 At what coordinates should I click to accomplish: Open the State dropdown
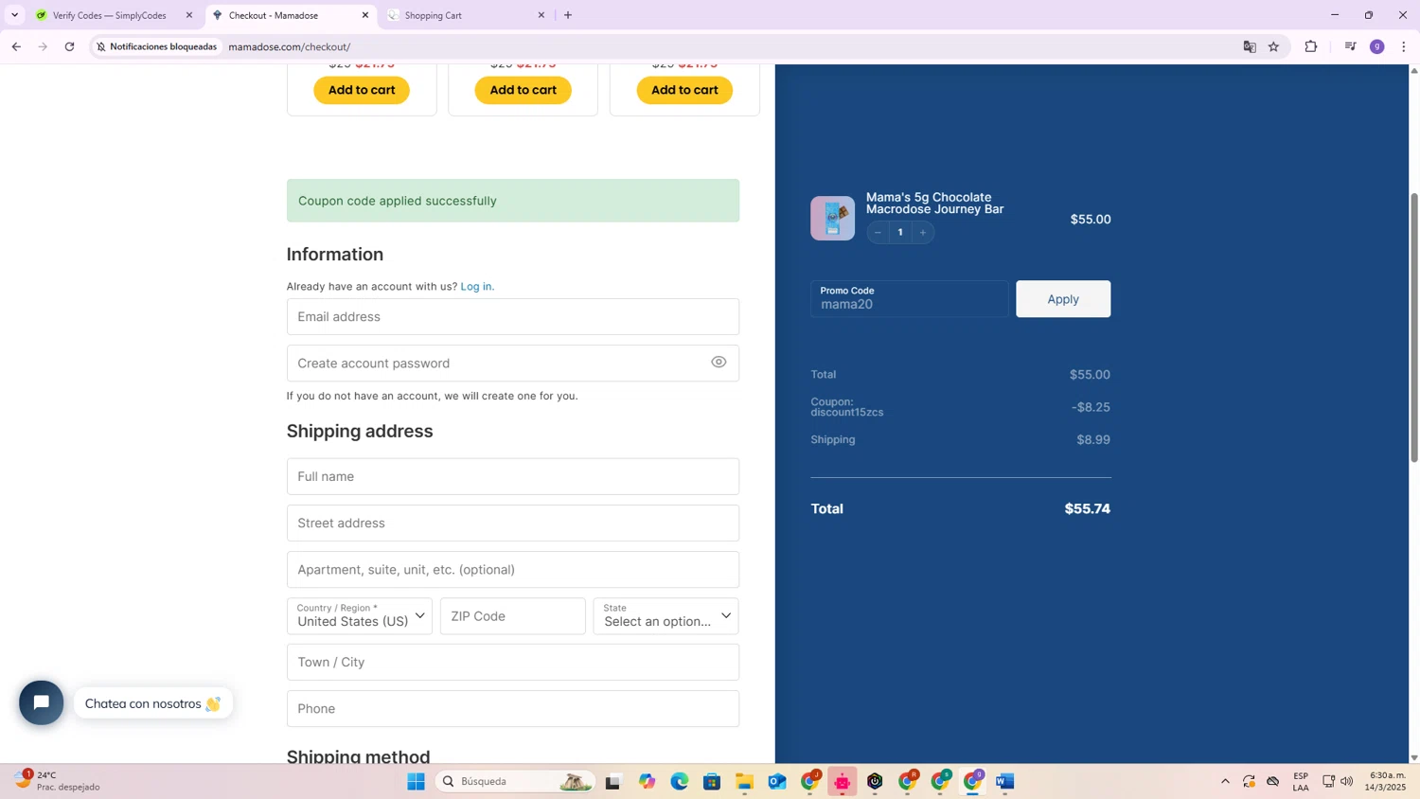click(666, 616)
